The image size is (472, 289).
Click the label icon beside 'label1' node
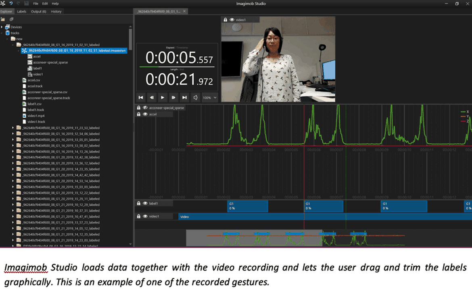pyautogui.click(x=30, y=68)
